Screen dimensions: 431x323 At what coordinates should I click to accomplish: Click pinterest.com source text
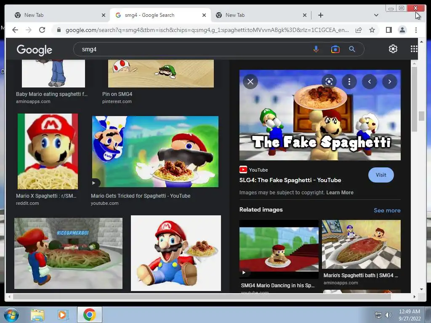click(117, 101)
